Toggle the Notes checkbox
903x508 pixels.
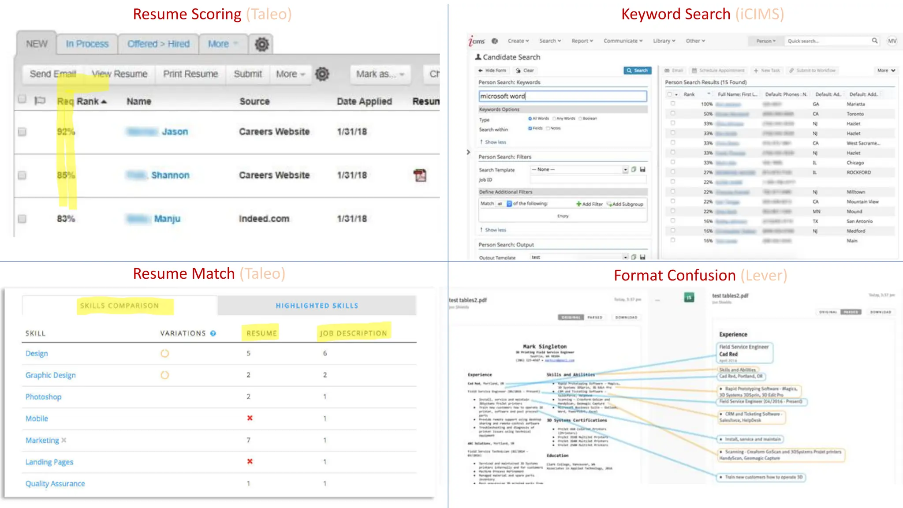548,128
